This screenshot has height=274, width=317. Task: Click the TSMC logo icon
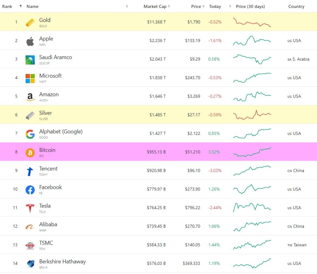click(30, 245)
